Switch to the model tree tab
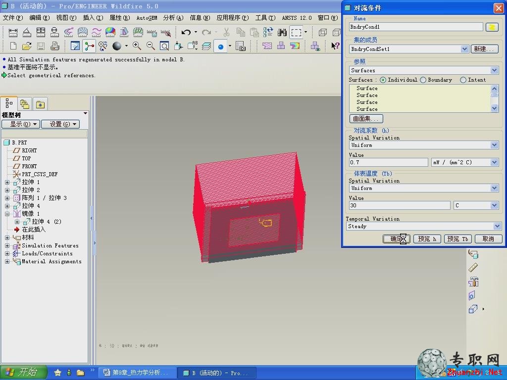This screenshot has width=507, height=380. [9, 104]
